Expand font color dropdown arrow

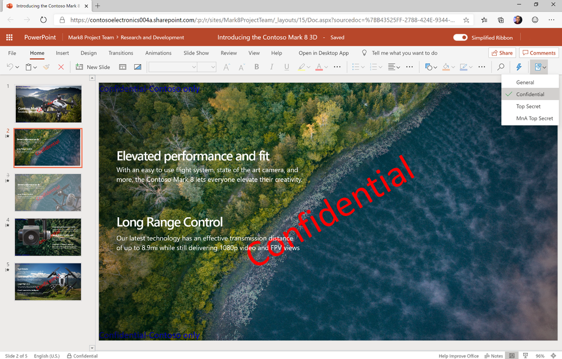(326, 67)
